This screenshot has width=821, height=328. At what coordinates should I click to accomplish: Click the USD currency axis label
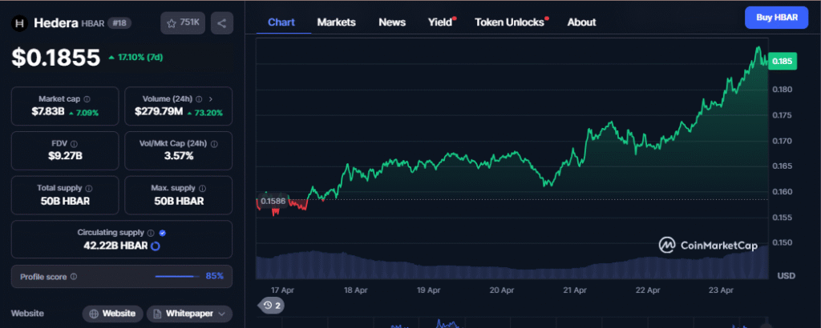coord(786,275)
